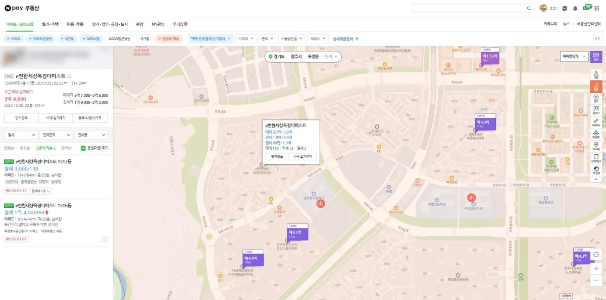This screenshot has height=300, width=606.
Task: Open the 부동산관리센터 link
Action: (589, 24)
